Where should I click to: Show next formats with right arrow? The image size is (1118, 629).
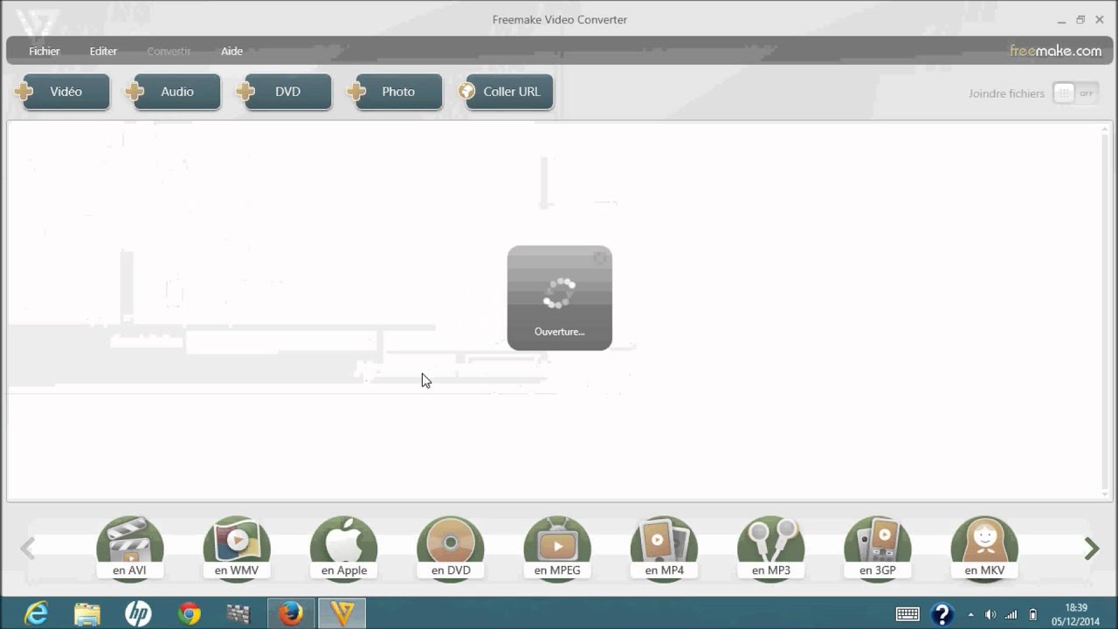pyautogui.click(x=1091, y=549)
